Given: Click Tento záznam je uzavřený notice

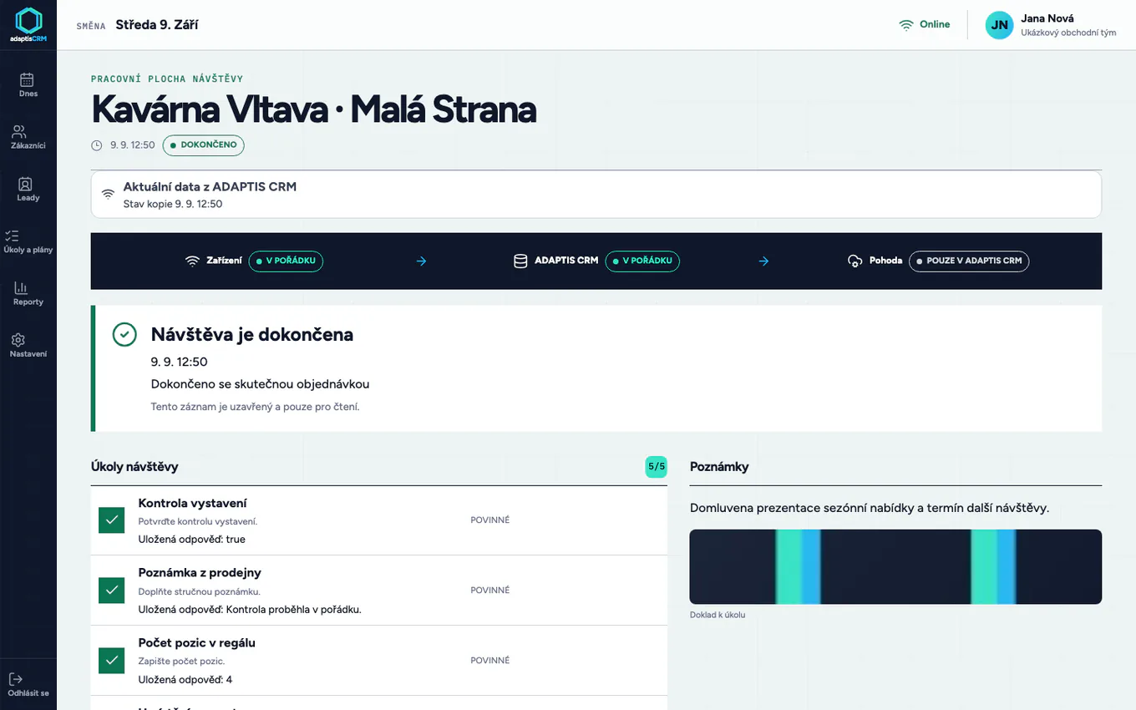Looking at the screenshot, I should 255,407.
